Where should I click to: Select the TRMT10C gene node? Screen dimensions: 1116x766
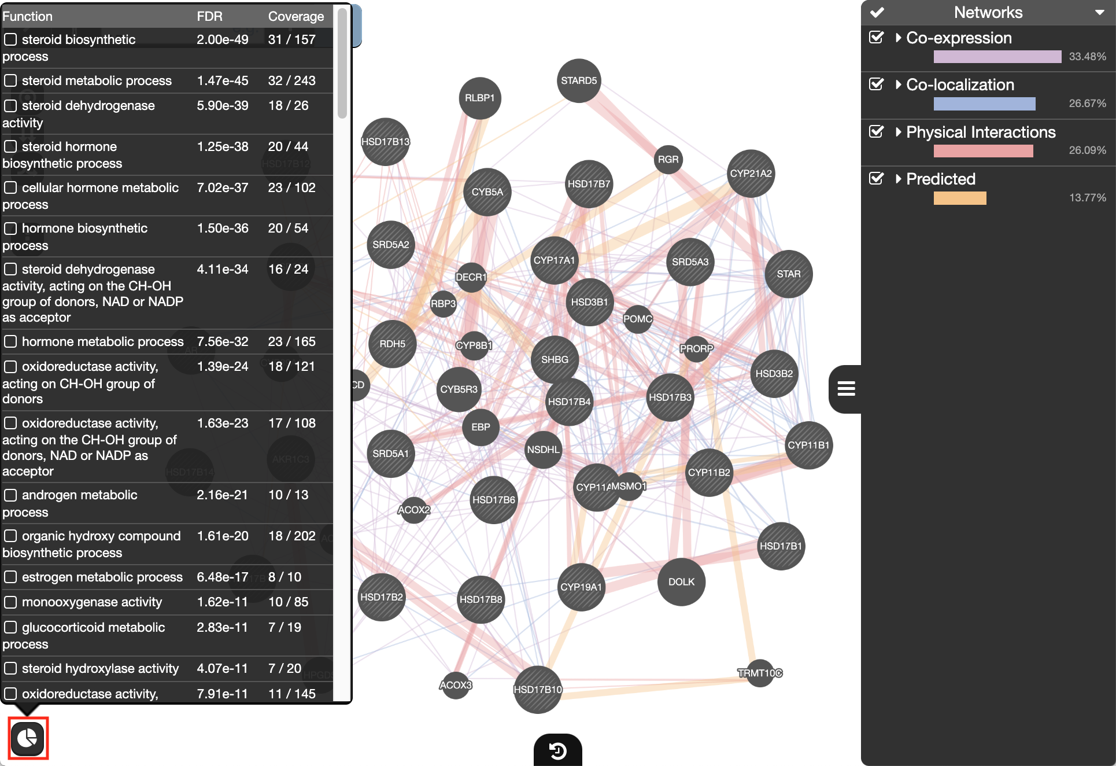pos(759,673)
